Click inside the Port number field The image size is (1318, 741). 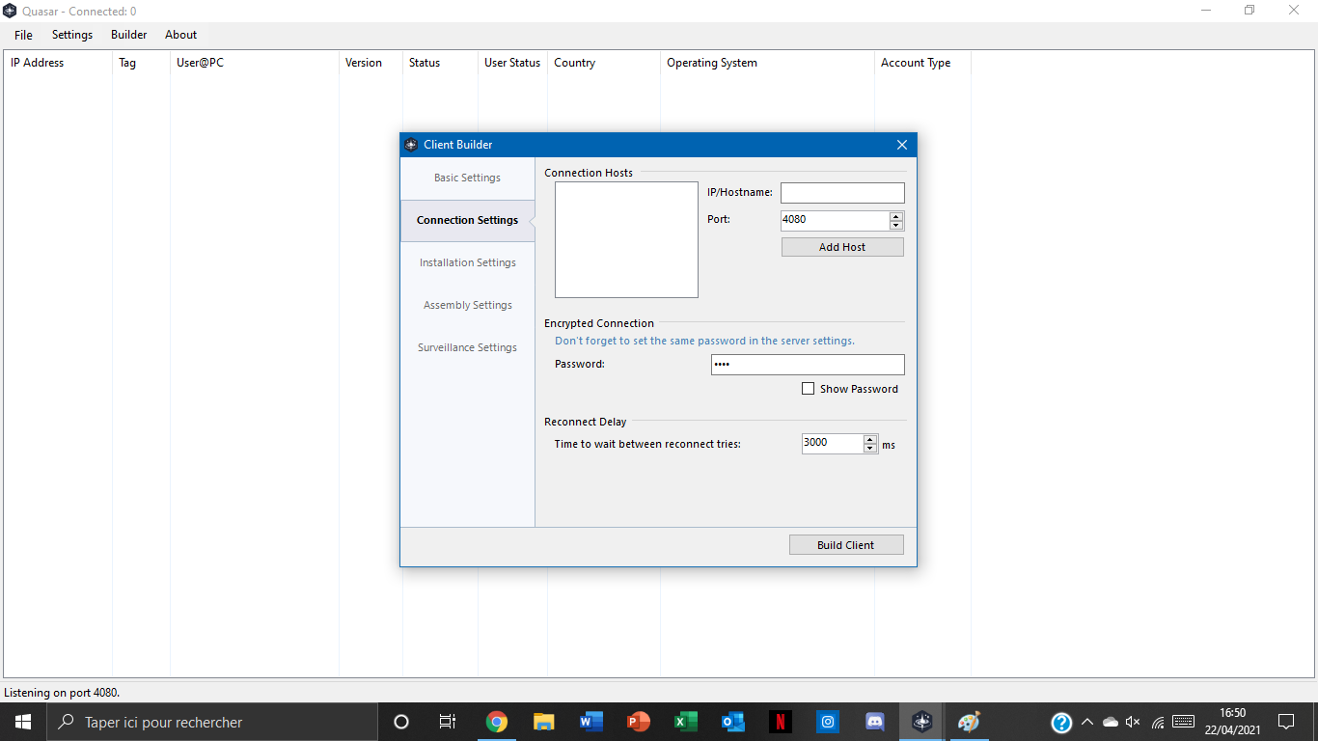[x=835, y=220]
